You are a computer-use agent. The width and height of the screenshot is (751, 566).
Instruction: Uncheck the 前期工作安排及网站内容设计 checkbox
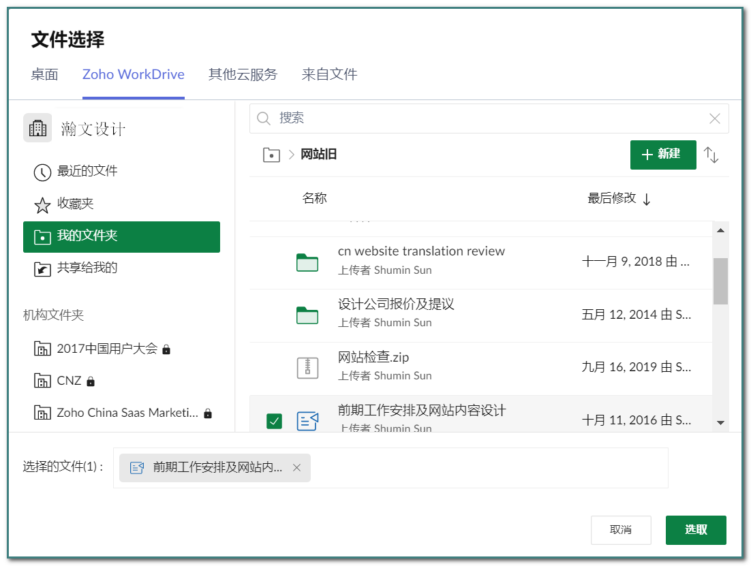274,422
